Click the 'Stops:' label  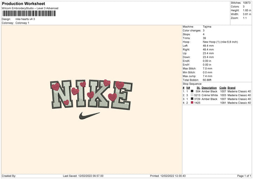pos(186,35)
